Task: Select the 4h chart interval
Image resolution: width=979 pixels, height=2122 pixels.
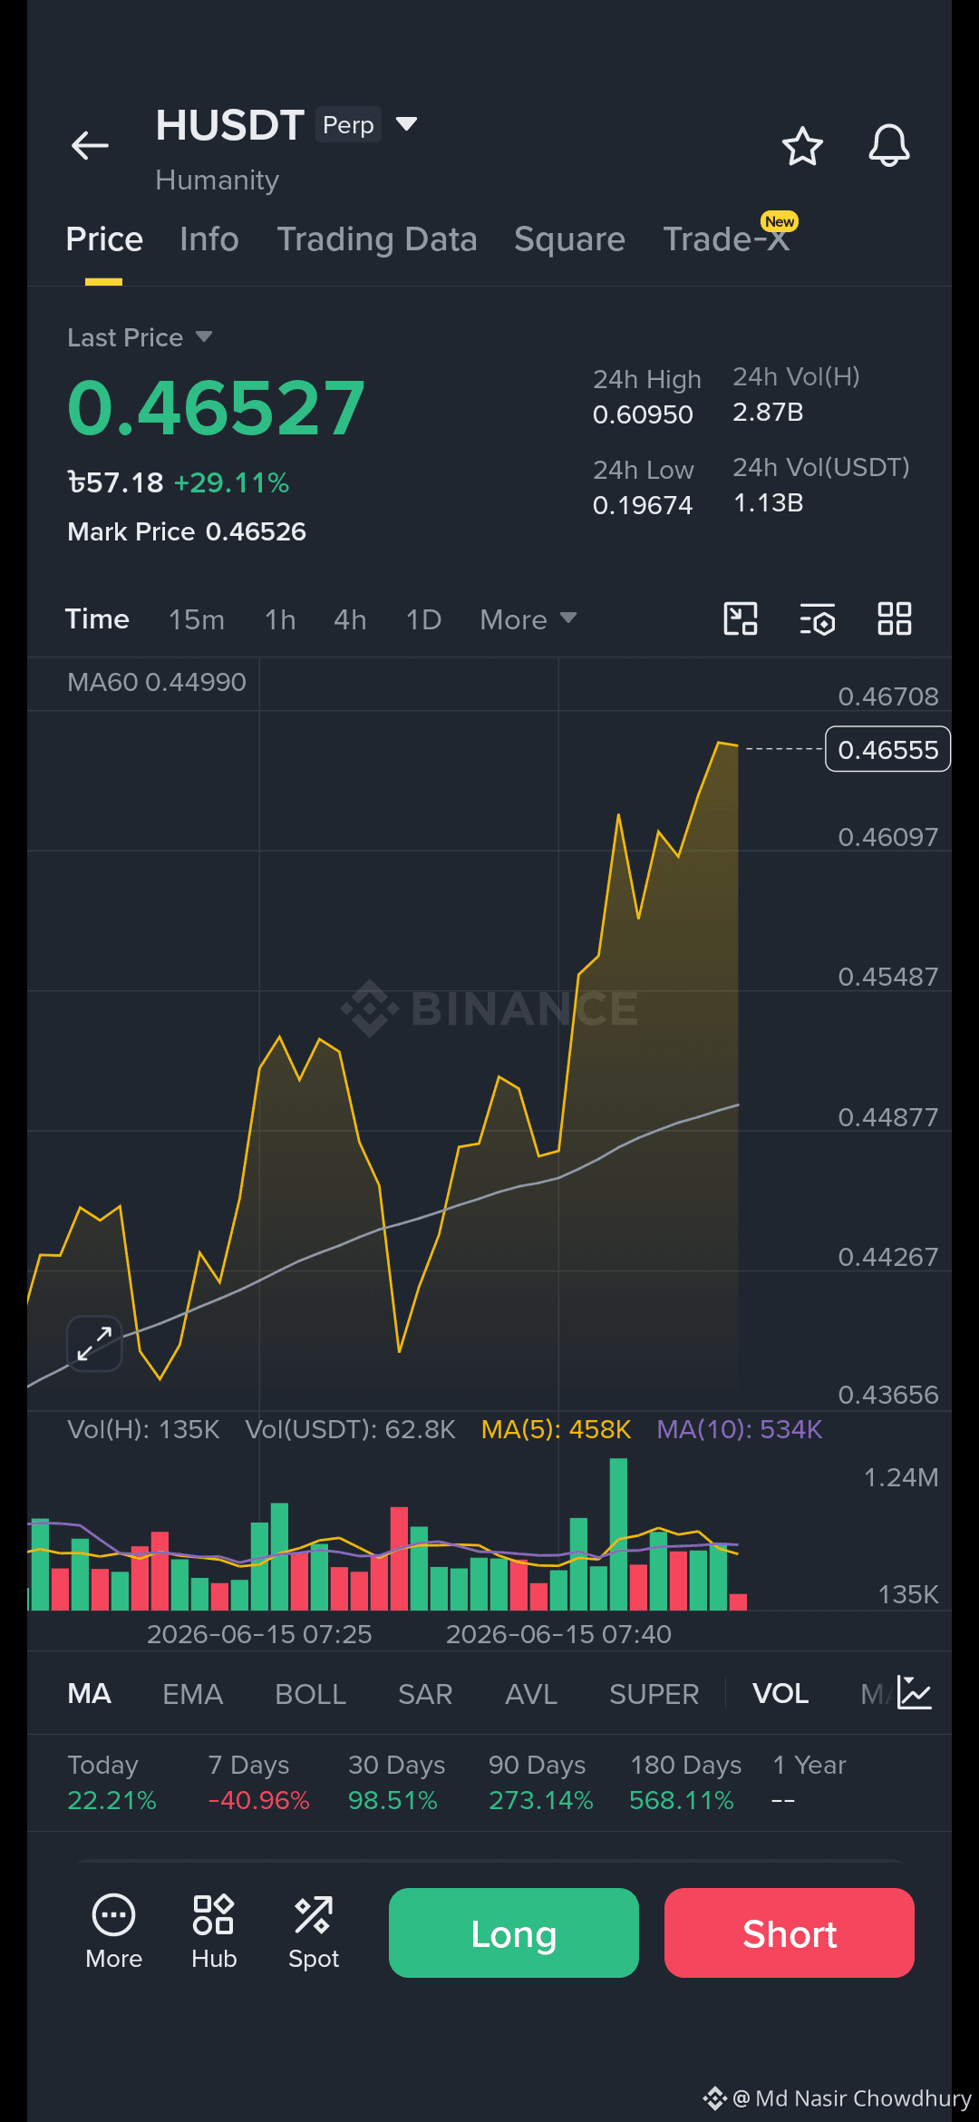Action: coord(350,619)
